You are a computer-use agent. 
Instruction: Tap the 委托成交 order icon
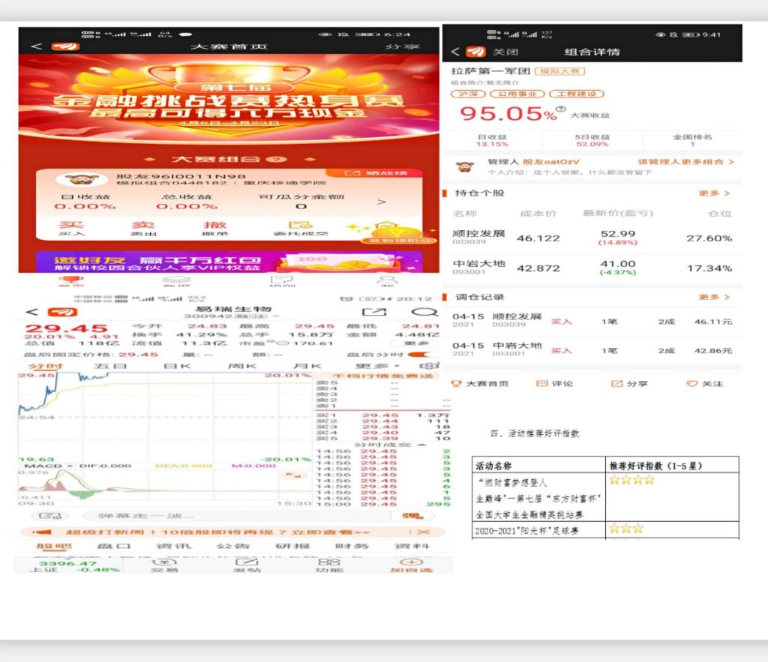(x=300, y=225)
